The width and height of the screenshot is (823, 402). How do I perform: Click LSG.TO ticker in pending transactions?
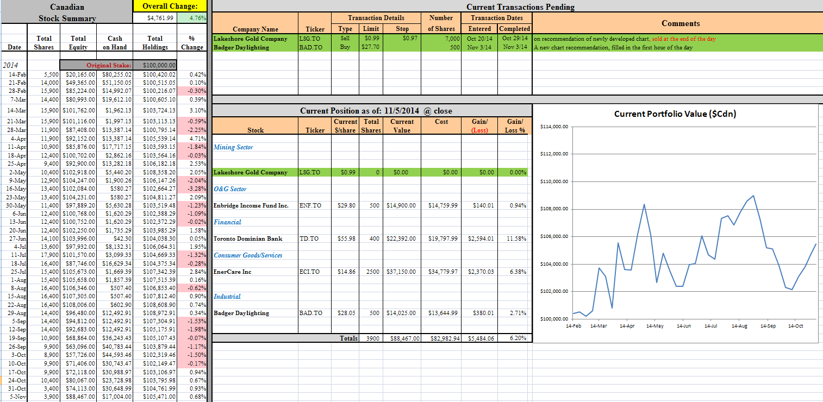click(x=315, y=39)
